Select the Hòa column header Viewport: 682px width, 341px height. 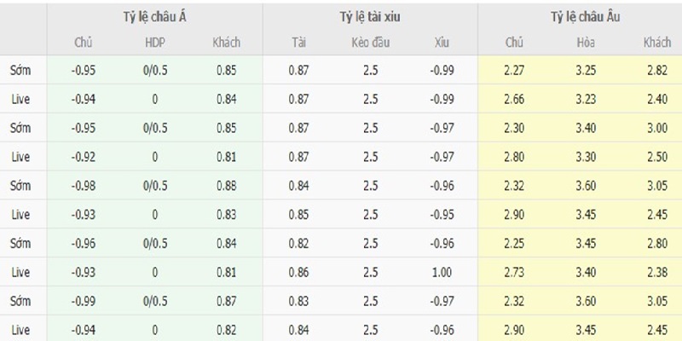point(586,43)
